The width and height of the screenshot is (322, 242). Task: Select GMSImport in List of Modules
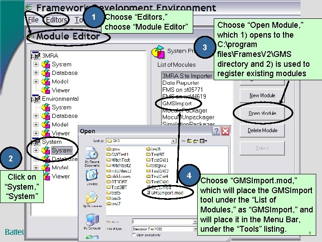tap(177, 104)
